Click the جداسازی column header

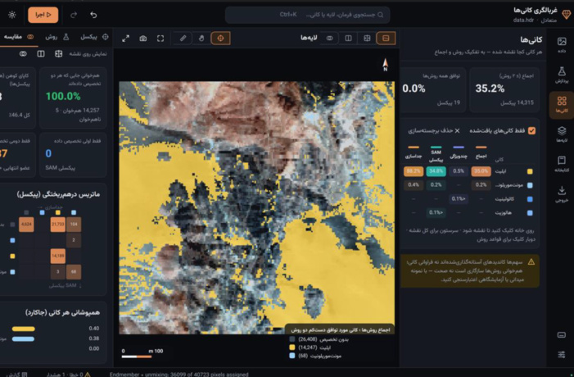point(414,152)
